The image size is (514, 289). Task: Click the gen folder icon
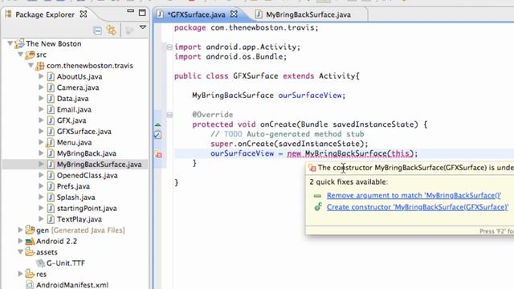[x=30, y=230]
